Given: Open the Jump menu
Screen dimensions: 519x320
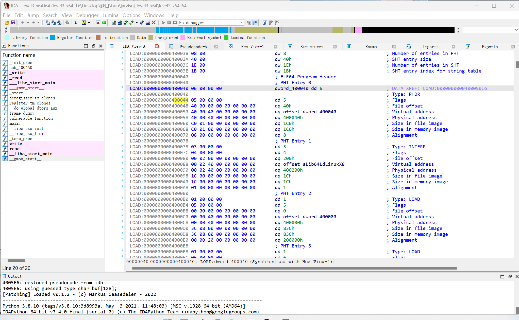Looking at the screenshot, I should pyautogui.click(x=33, y=15).
